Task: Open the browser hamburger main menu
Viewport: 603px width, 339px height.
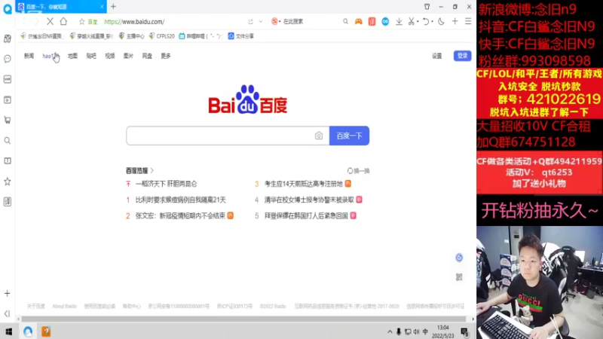Action: point(468,22)
